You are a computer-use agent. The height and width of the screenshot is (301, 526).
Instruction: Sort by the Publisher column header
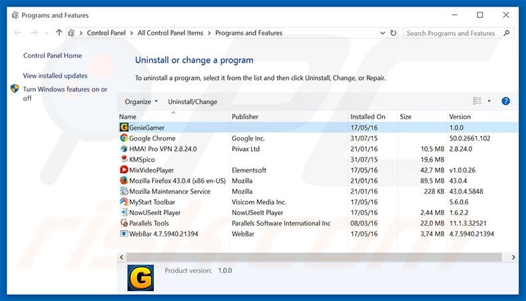click(x=289, y=117)
